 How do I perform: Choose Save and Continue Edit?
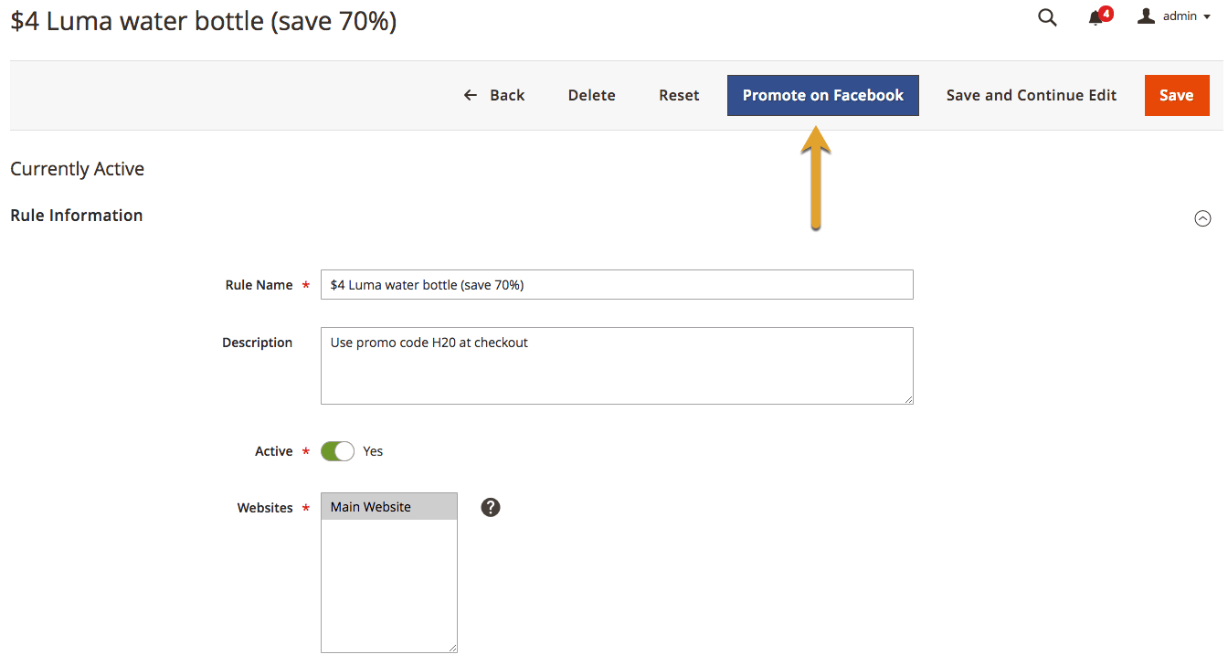(x=1031, y=95)
